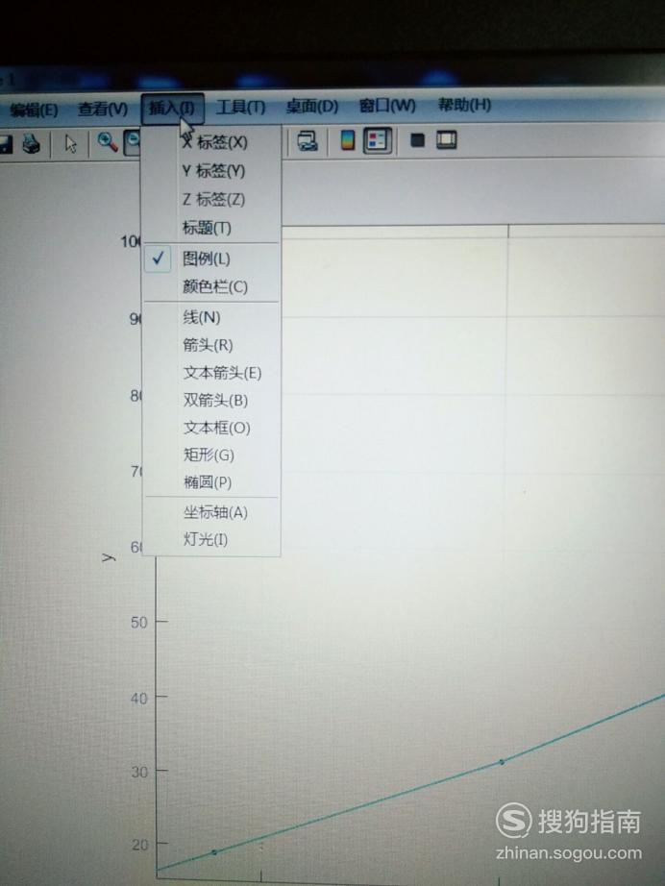Open the 编辑(E) menu
This screenshot has width=665, height=886.
click(x=34, y=110)
